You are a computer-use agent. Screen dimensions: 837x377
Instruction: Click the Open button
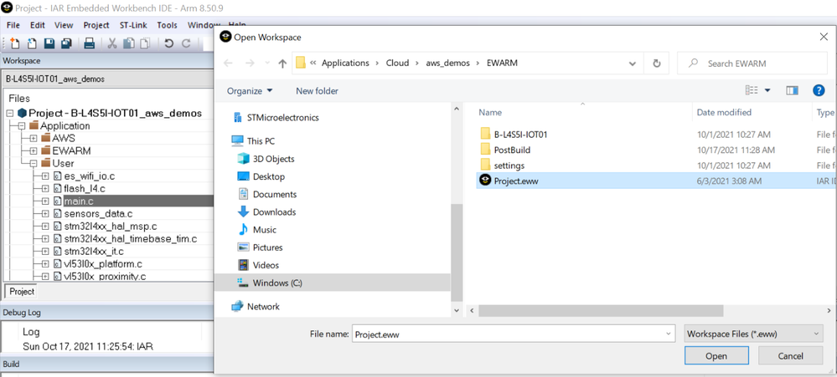[x=716, y=356]
